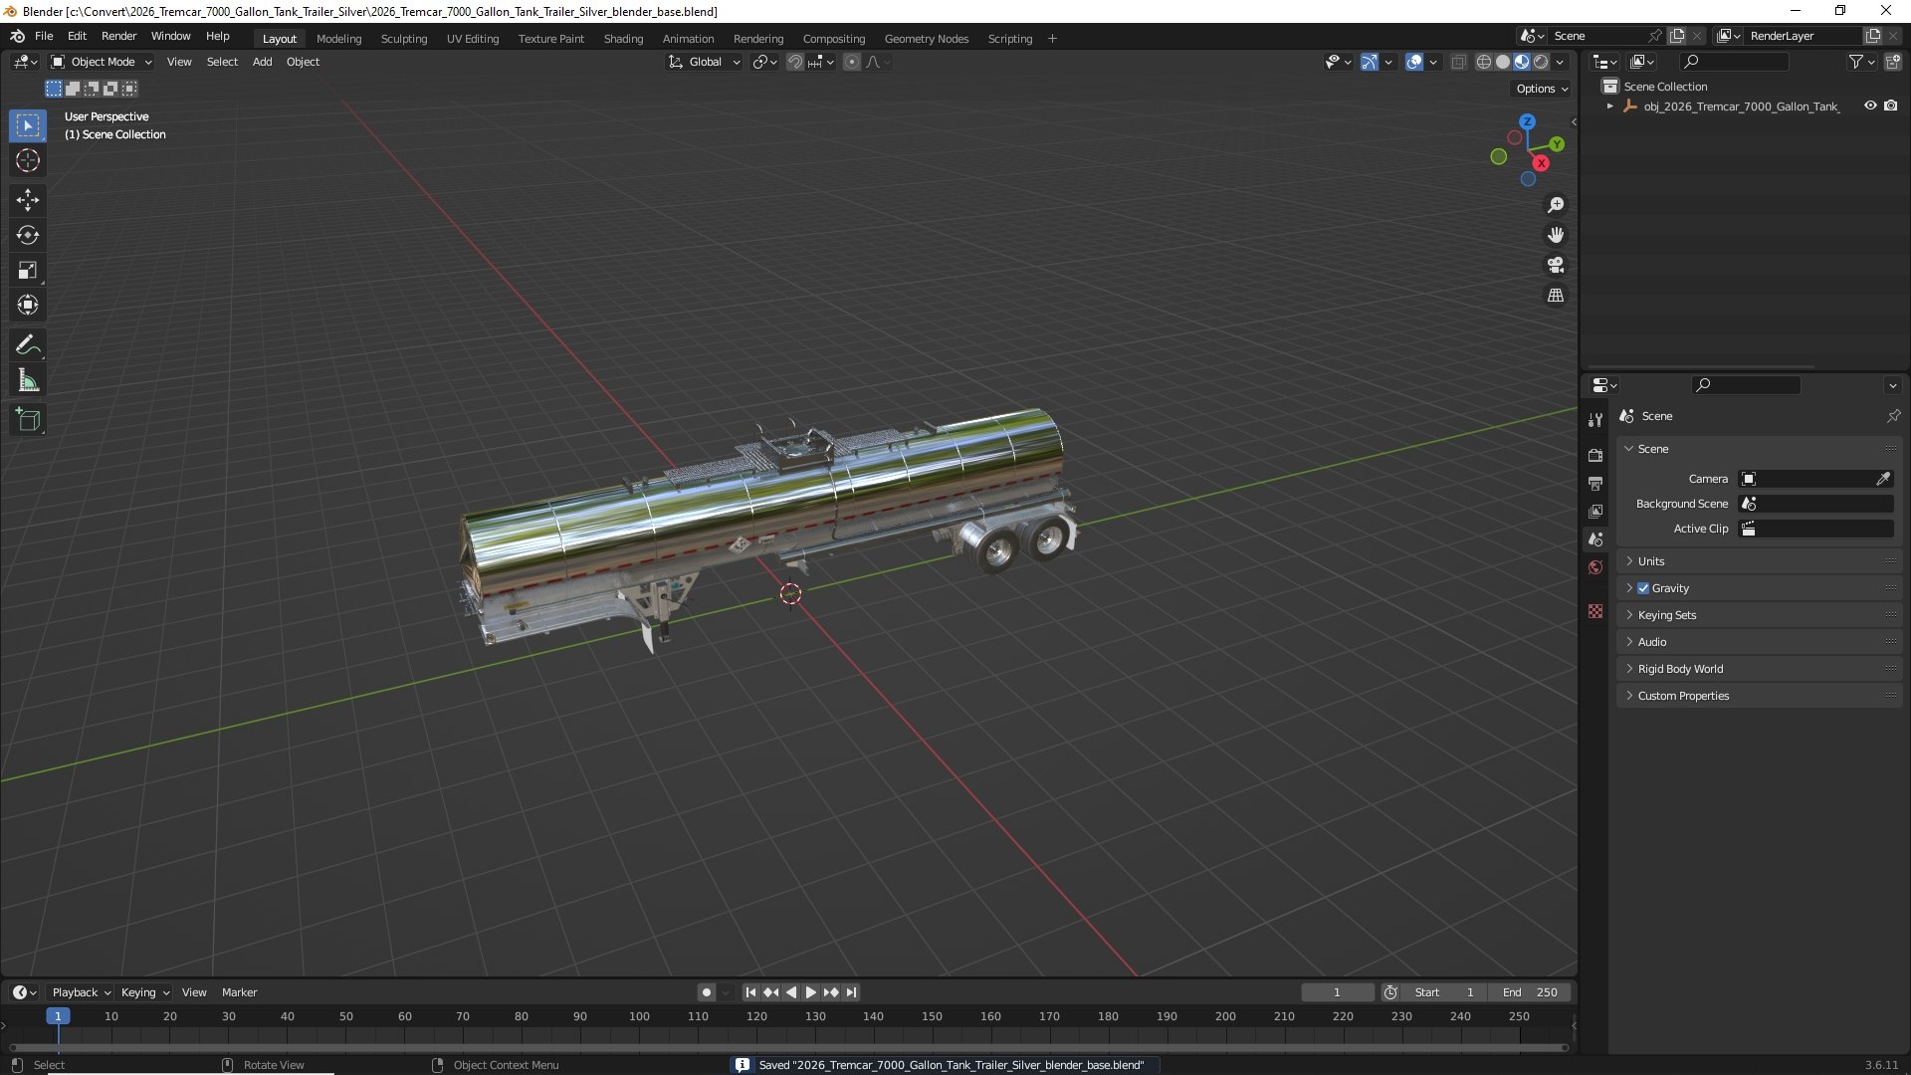
Task: Toggle viewport overlays button
Action: pyautogui.click(x=1414, y=62)
